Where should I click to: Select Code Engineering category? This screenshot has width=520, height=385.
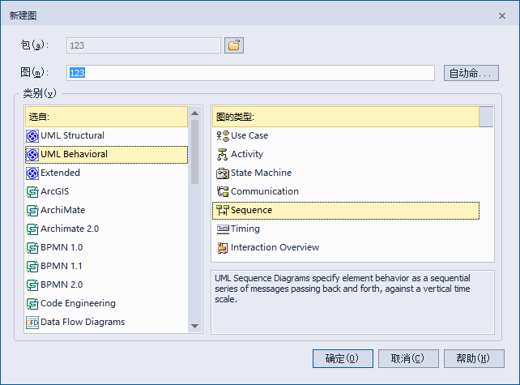tap(78, 303)
